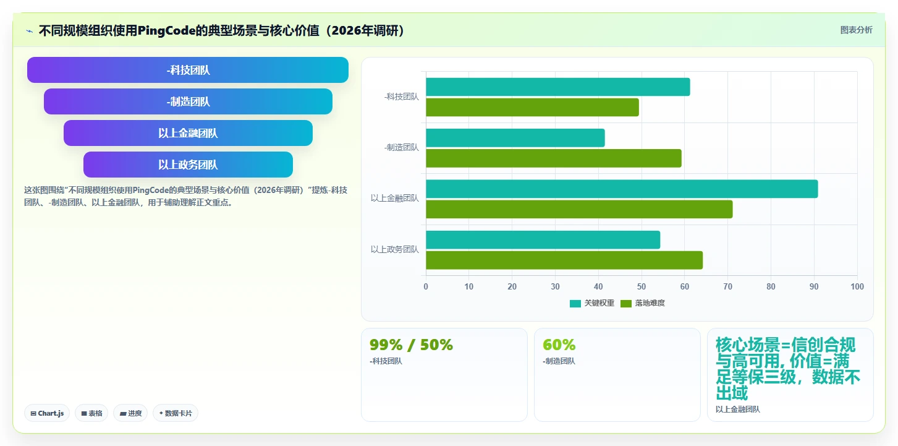Click the 以上金融团队 caption in third card
Image resolution: width=898 pixels, height=446 pixels.
738,410
